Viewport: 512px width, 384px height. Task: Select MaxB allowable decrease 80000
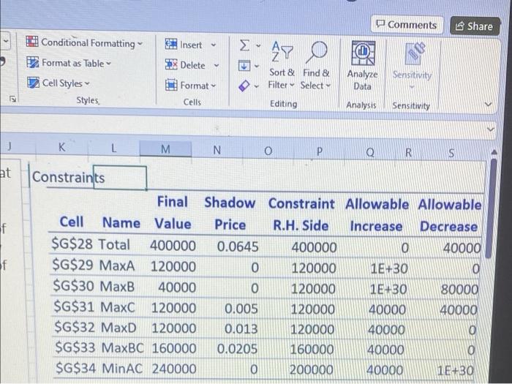459,290
